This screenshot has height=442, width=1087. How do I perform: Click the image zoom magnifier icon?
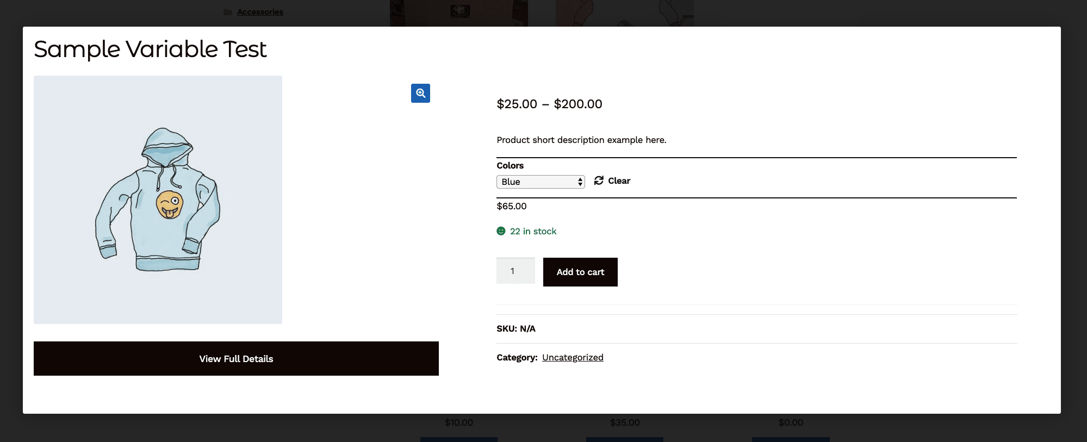420,93
